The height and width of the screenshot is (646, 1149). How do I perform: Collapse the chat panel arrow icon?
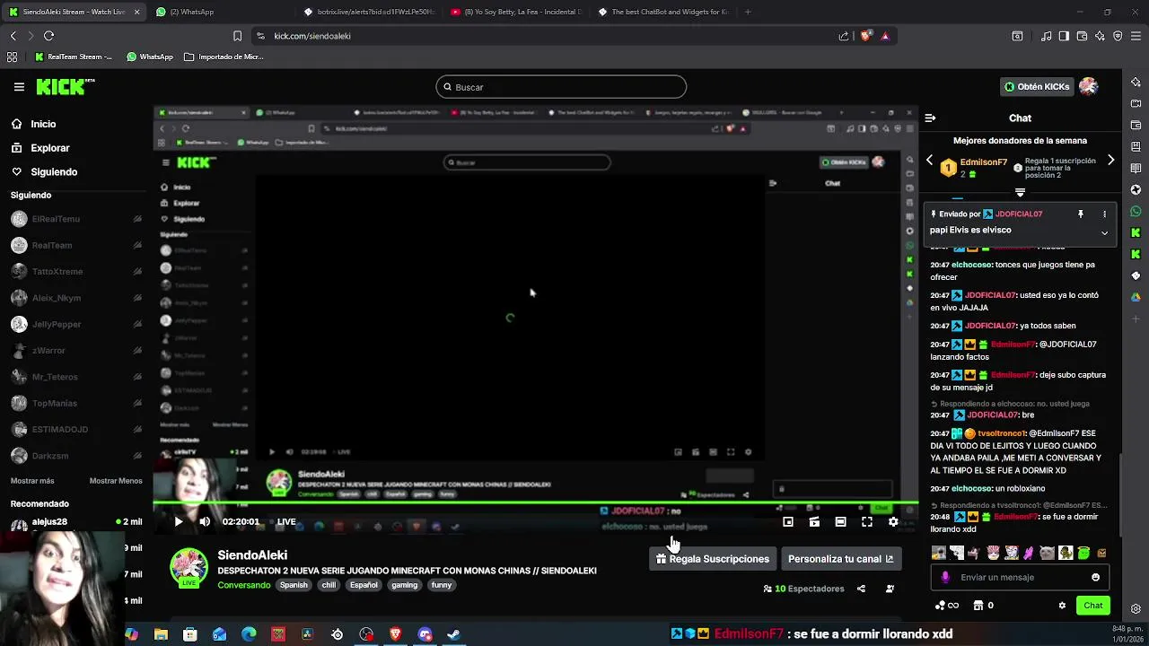pos(930,118)
